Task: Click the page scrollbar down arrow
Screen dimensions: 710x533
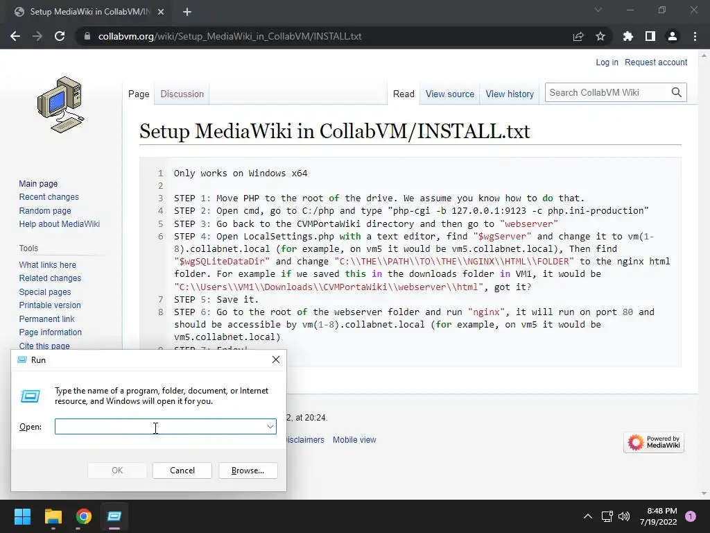Action: click(704, 493)
